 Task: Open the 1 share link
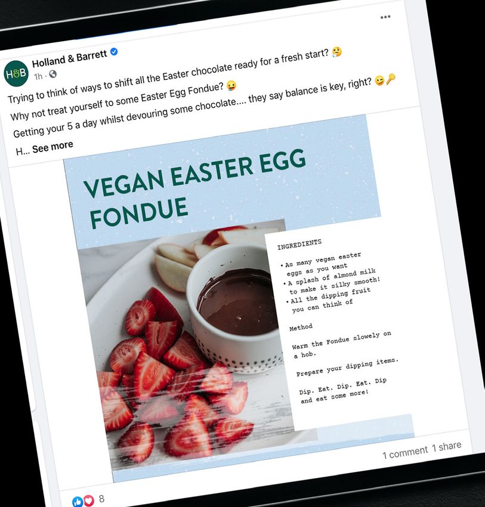tap(447, 447)
